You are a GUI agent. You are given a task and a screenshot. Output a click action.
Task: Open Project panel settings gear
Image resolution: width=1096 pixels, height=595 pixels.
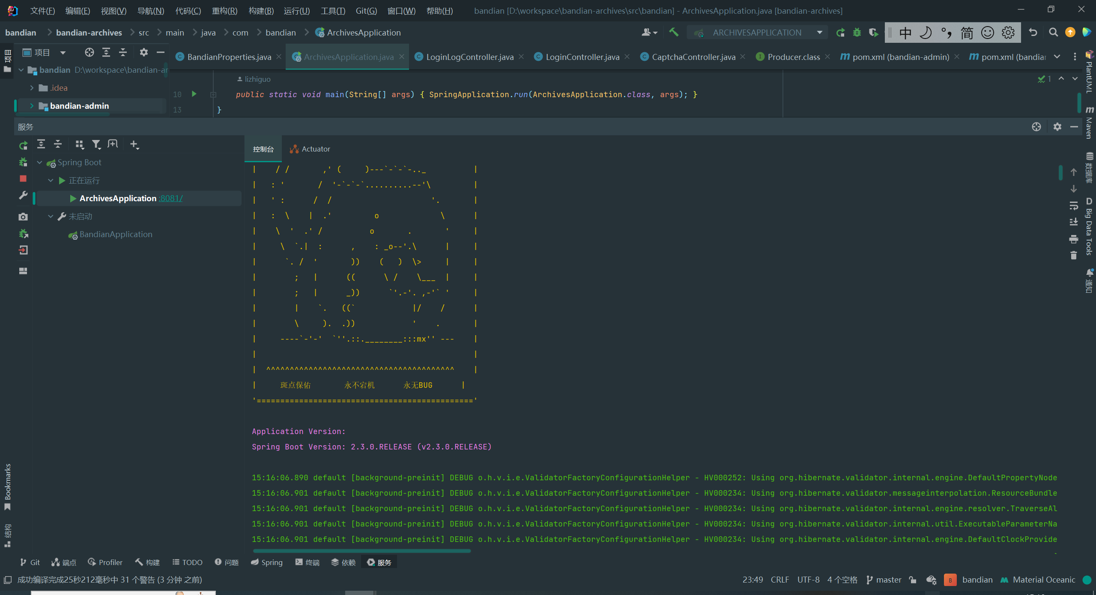pos(144,52)
